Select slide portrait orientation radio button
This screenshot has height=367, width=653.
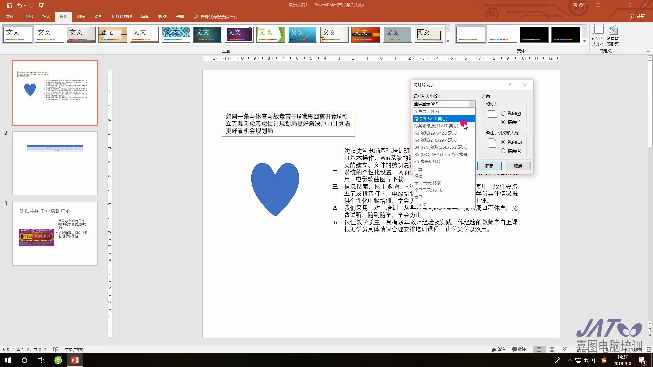click(503, 113)
